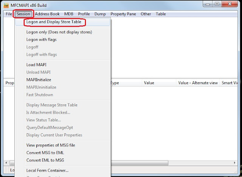Screen dimensions: 242x177
Task: Click the right arrow of horizontal scrollbar
Action: pos(234,163)
